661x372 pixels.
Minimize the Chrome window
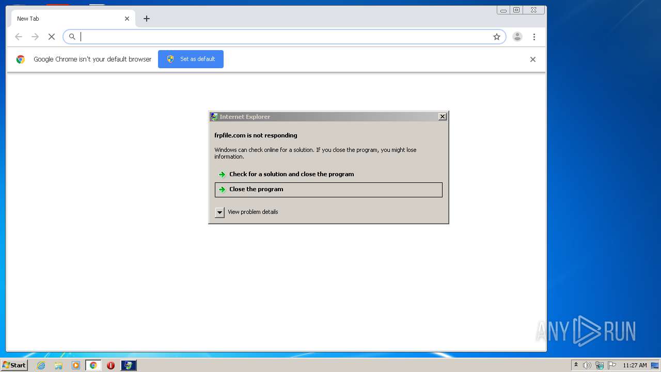coord(503,10)
